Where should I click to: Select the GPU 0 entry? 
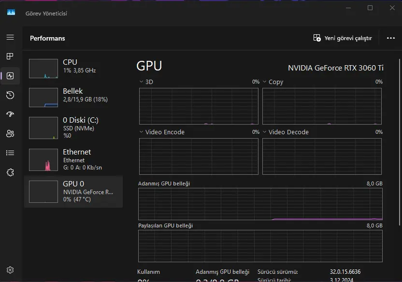click(73, 191)
